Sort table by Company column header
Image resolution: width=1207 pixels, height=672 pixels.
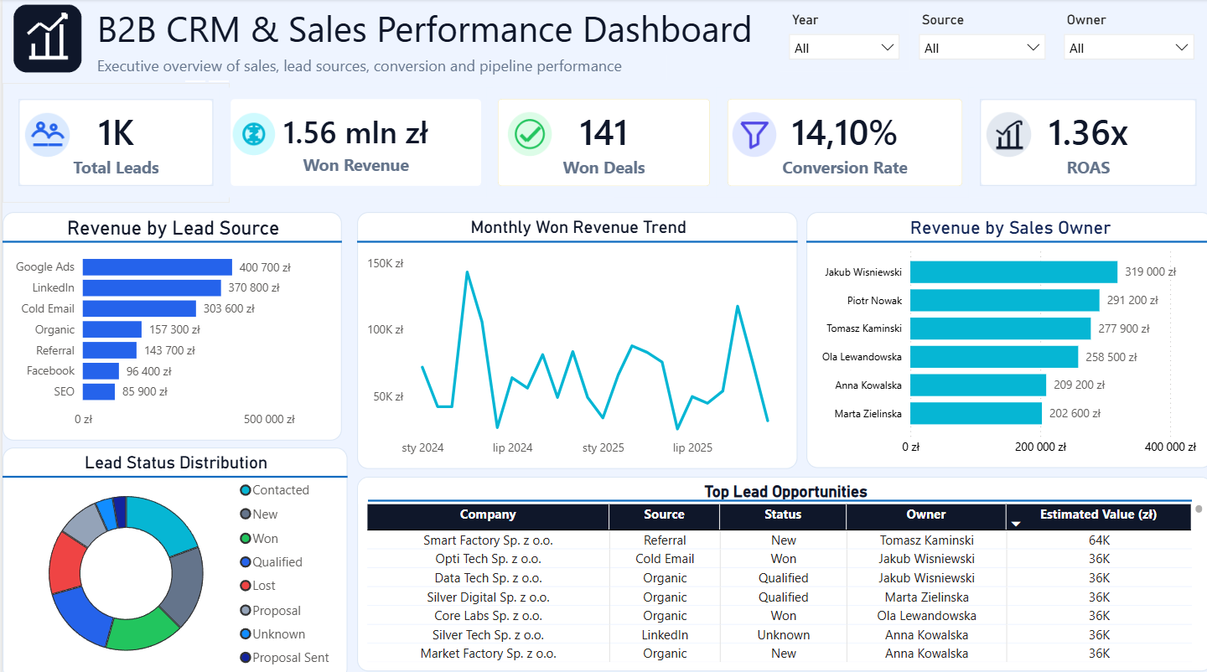(x=488, y=515)
